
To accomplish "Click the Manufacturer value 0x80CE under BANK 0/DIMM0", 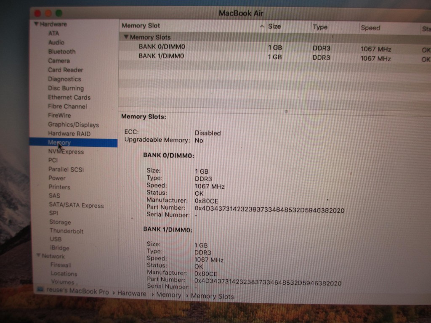I will (206, 201).
